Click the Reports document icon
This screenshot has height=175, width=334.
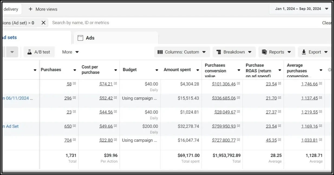click(x=264, y=52)
